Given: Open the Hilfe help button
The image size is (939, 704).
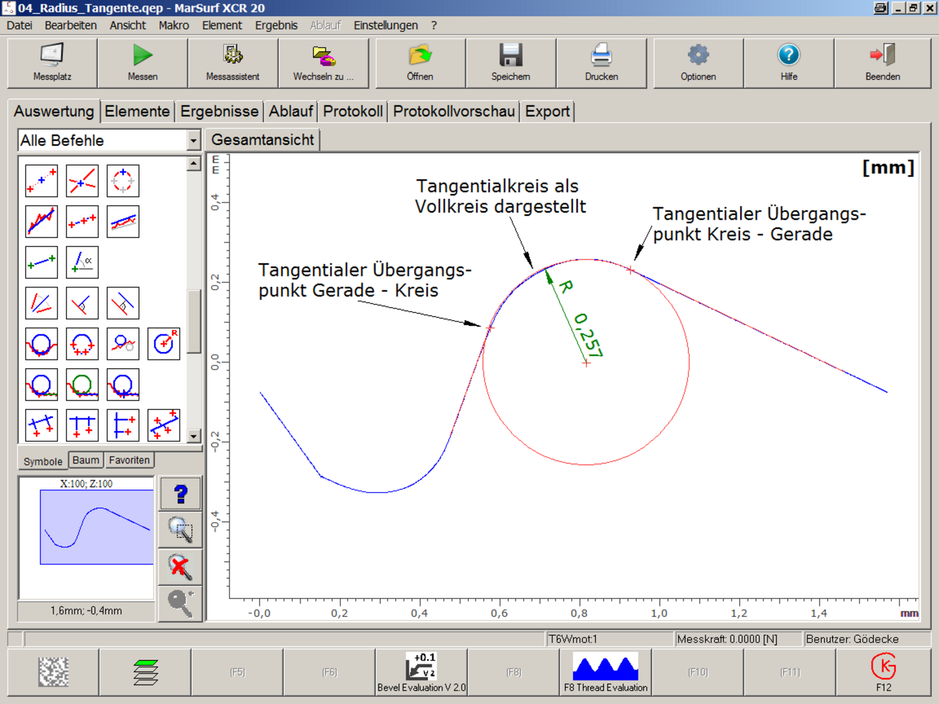Looking at the screenshot, I should coord(789,63).
